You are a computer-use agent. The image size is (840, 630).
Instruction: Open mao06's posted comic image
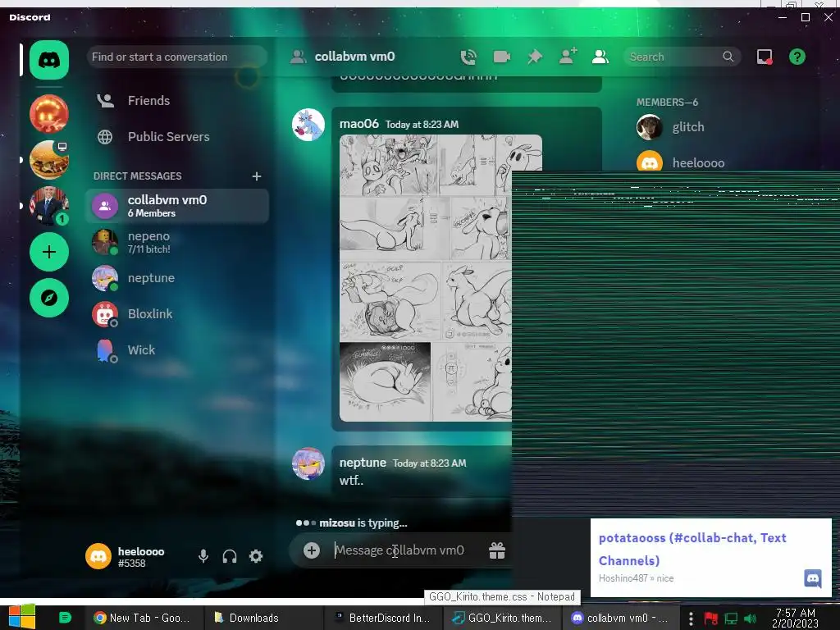pos(426,278)
